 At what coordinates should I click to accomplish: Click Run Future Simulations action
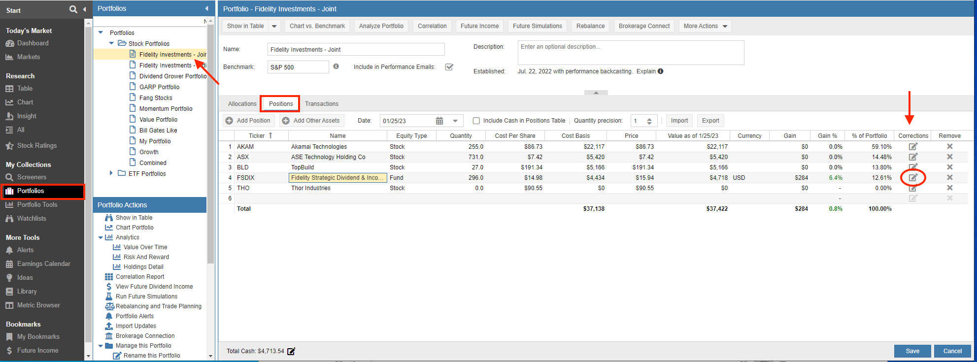pos(146,296)
